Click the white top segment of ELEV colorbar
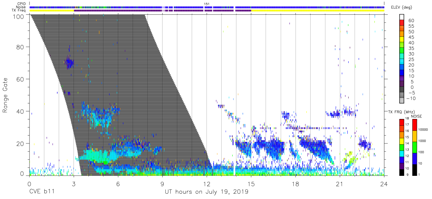Image resolution: width=432 pixels, height=199 pixels. 402,18
